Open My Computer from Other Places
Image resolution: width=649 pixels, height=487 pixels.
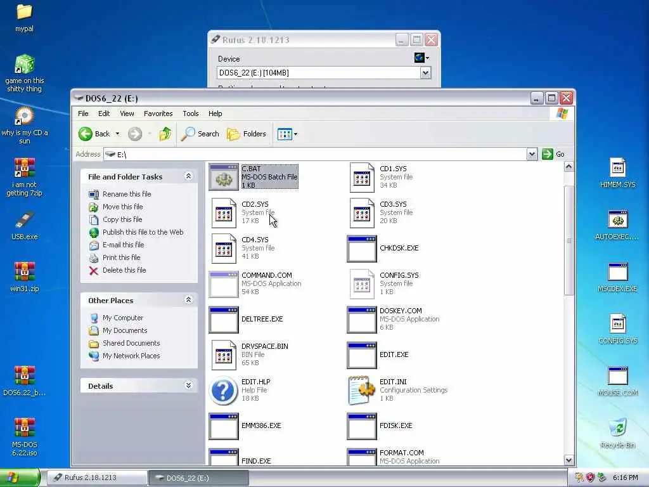point(123,318)
